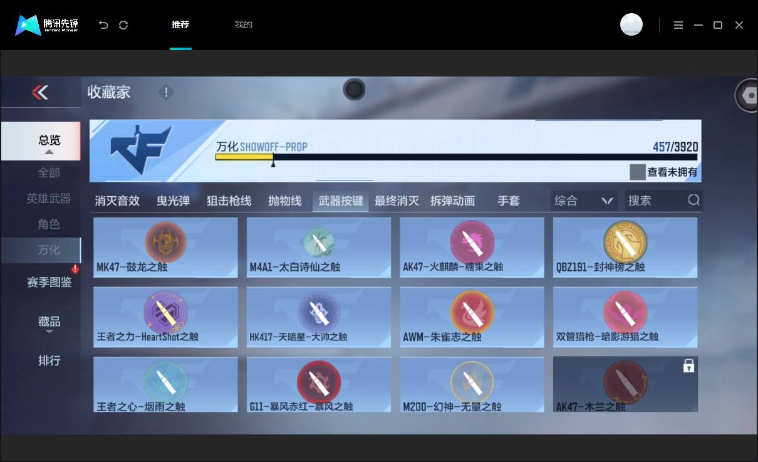
Task: Refresh the page with the reload icon
Action: click(123, 25)
